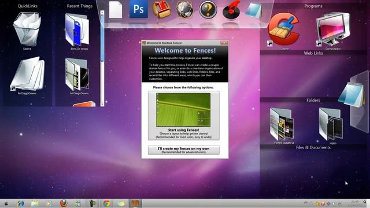370x208 pixels.
Task: Open the yellow folder icon on taskbar
Action: [121, 203]
